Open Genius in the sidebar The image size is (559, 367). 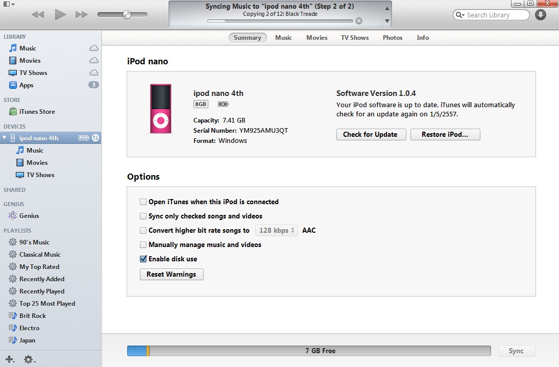(x=29, y=215)
